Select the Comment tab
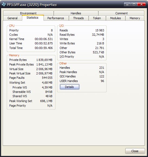 (x=121, y=13)
